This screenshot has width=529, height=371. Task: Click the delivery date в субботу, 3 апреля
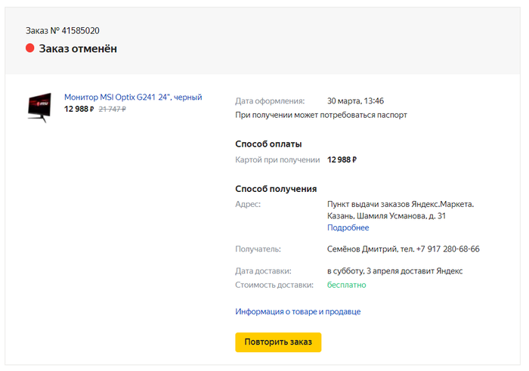click(394, 271)
